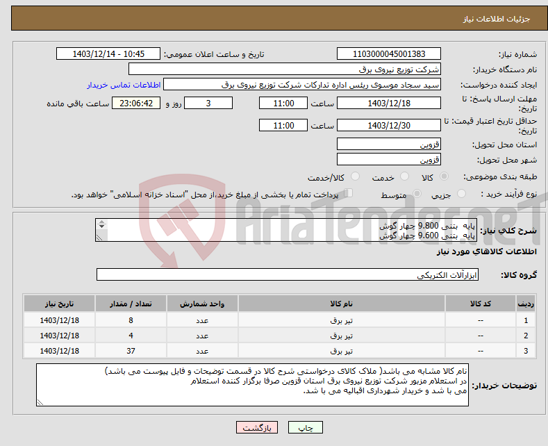
Task: Click the نام کالا column header
Action: point(342,304)
